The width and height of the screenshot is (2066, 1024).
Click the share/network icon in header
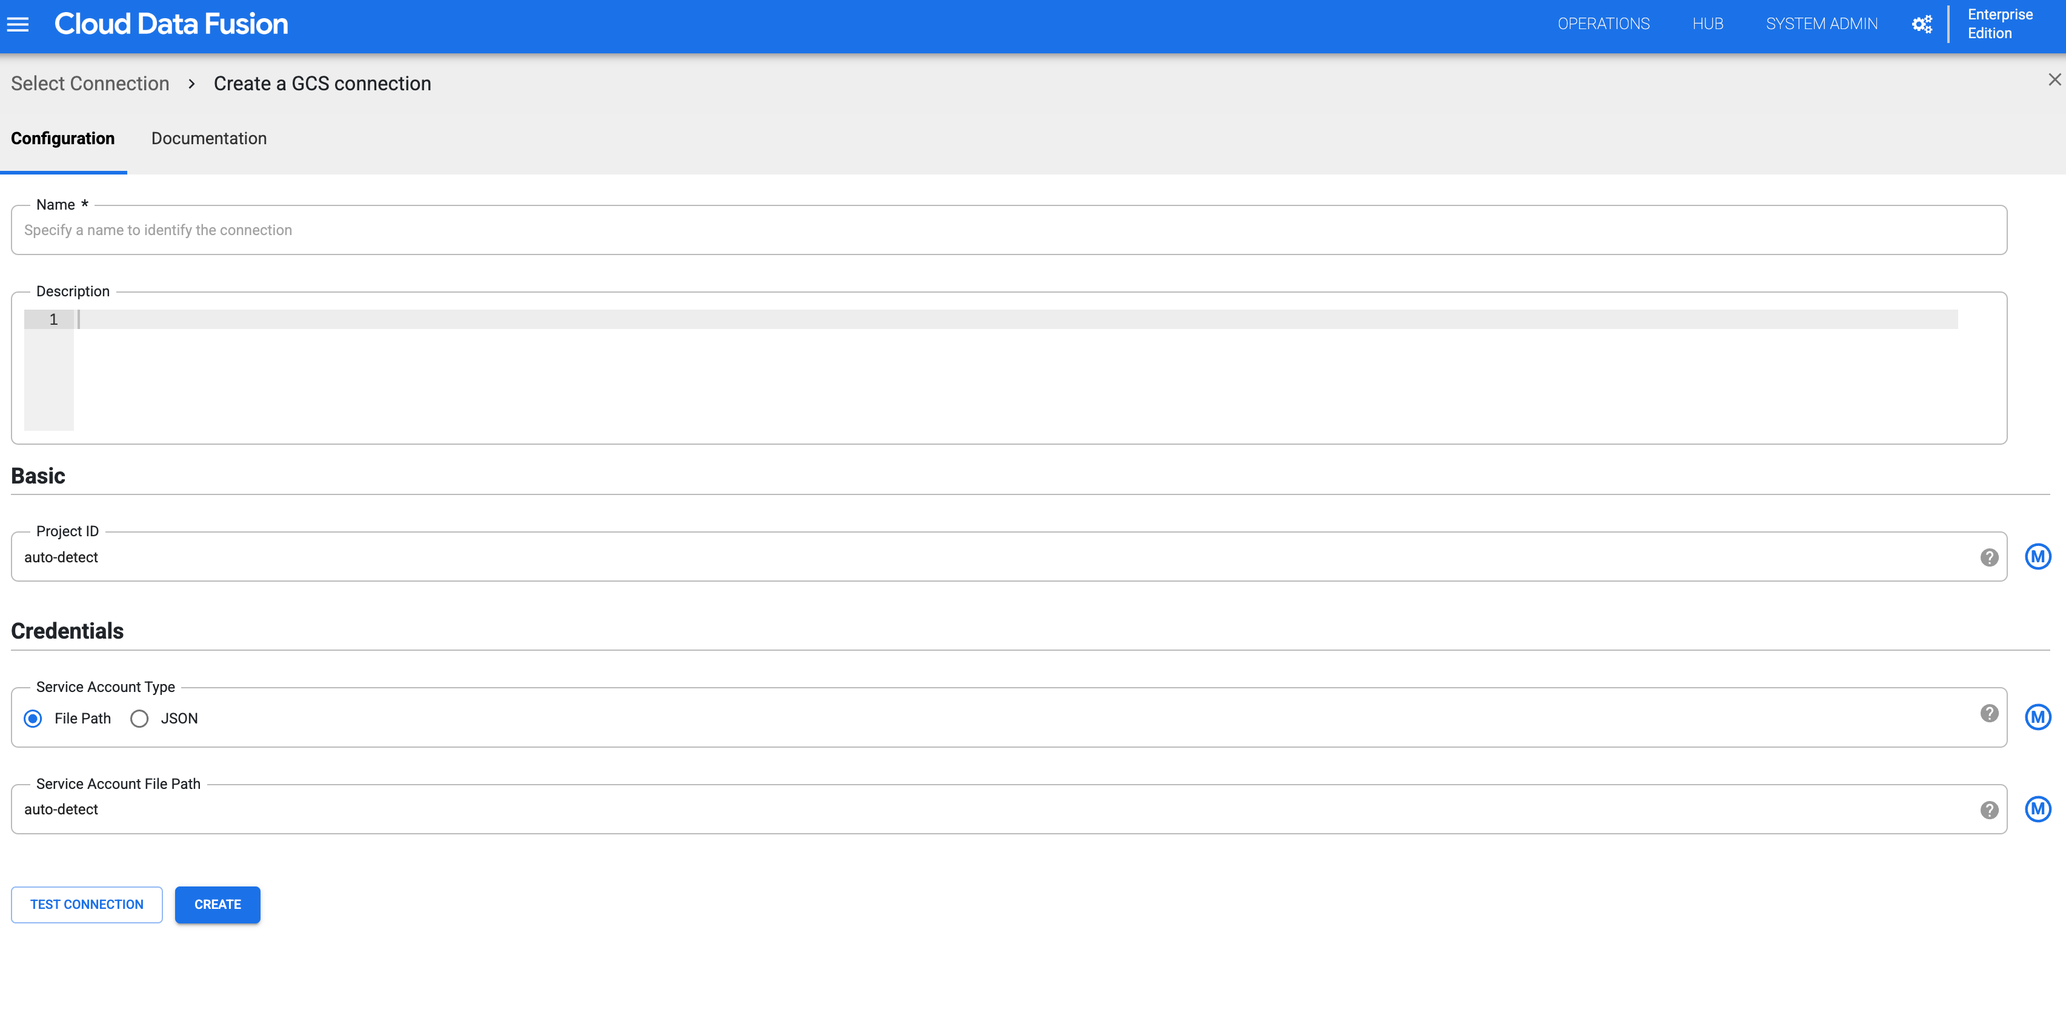point(1922,25)
